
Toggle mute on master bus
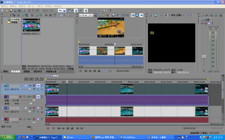coord(209,23)
